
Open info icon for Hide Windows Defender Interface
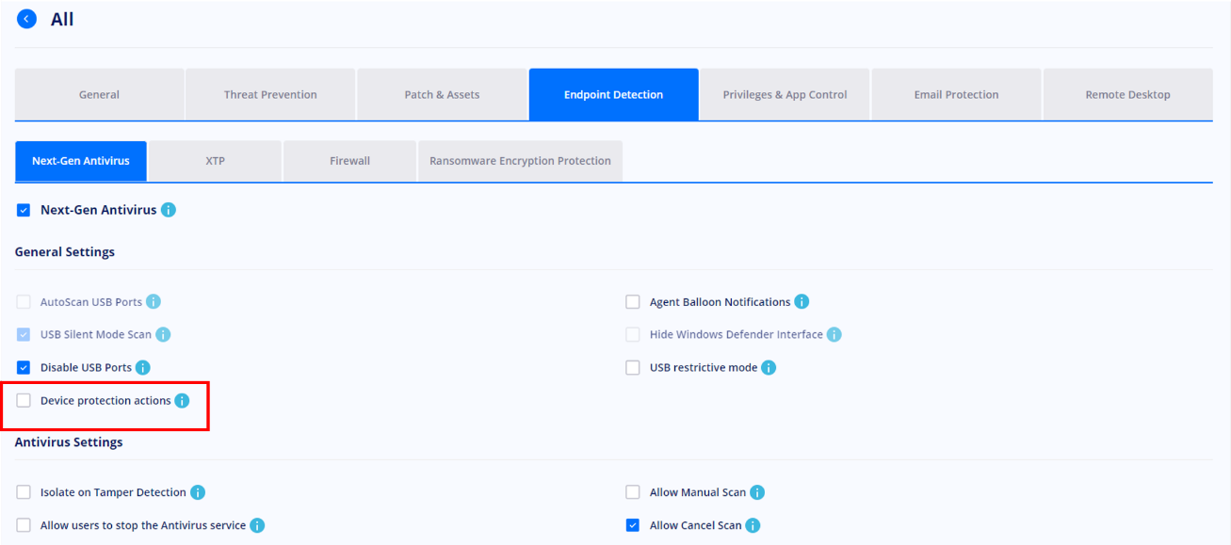pos(834,335)
